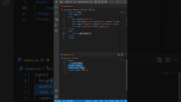This screenshot has height=102, width=181.
Task: Click the meta http-equiv X-UA-Compatible line
Action: coord(96,22)
